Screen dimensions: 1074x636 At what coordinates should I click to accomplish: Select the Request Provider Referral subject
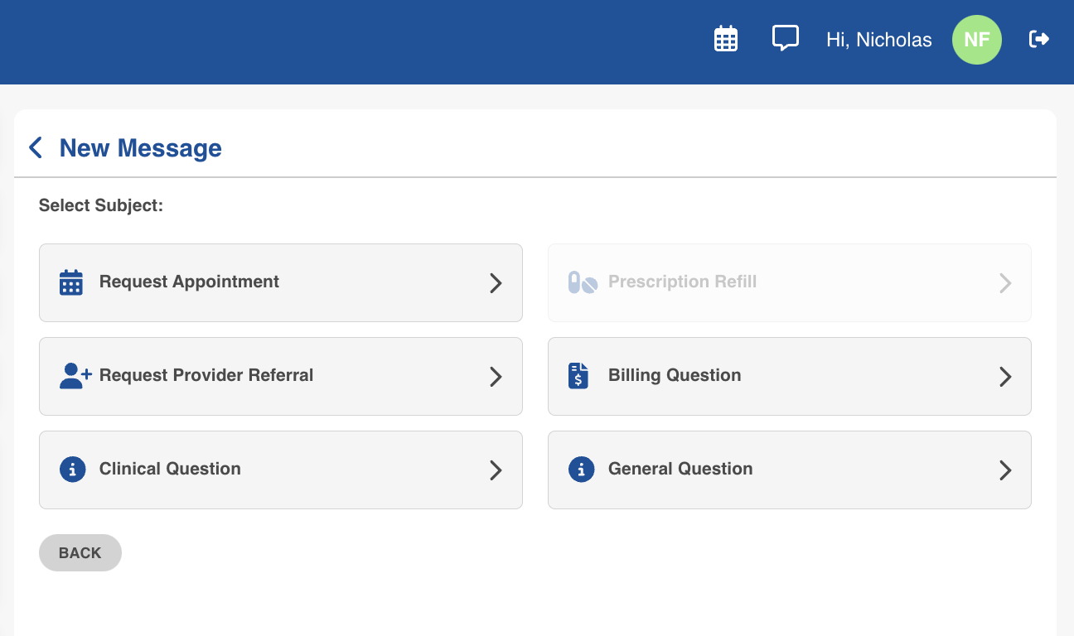tap(206, 375)
